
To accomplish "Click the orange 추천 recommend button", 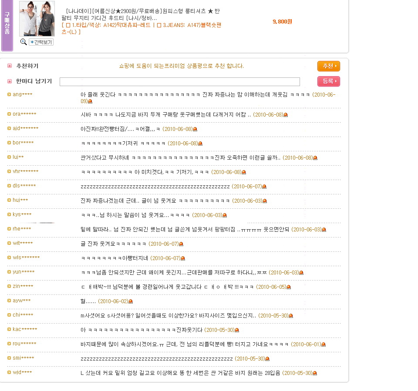I will click(x=329, y=66).
